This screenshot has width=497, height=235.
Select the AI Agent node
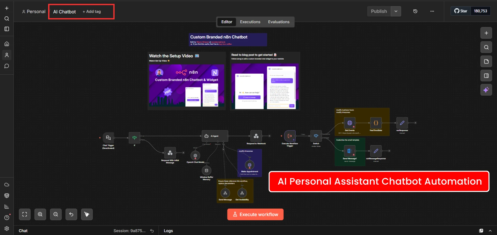[215, 136]
